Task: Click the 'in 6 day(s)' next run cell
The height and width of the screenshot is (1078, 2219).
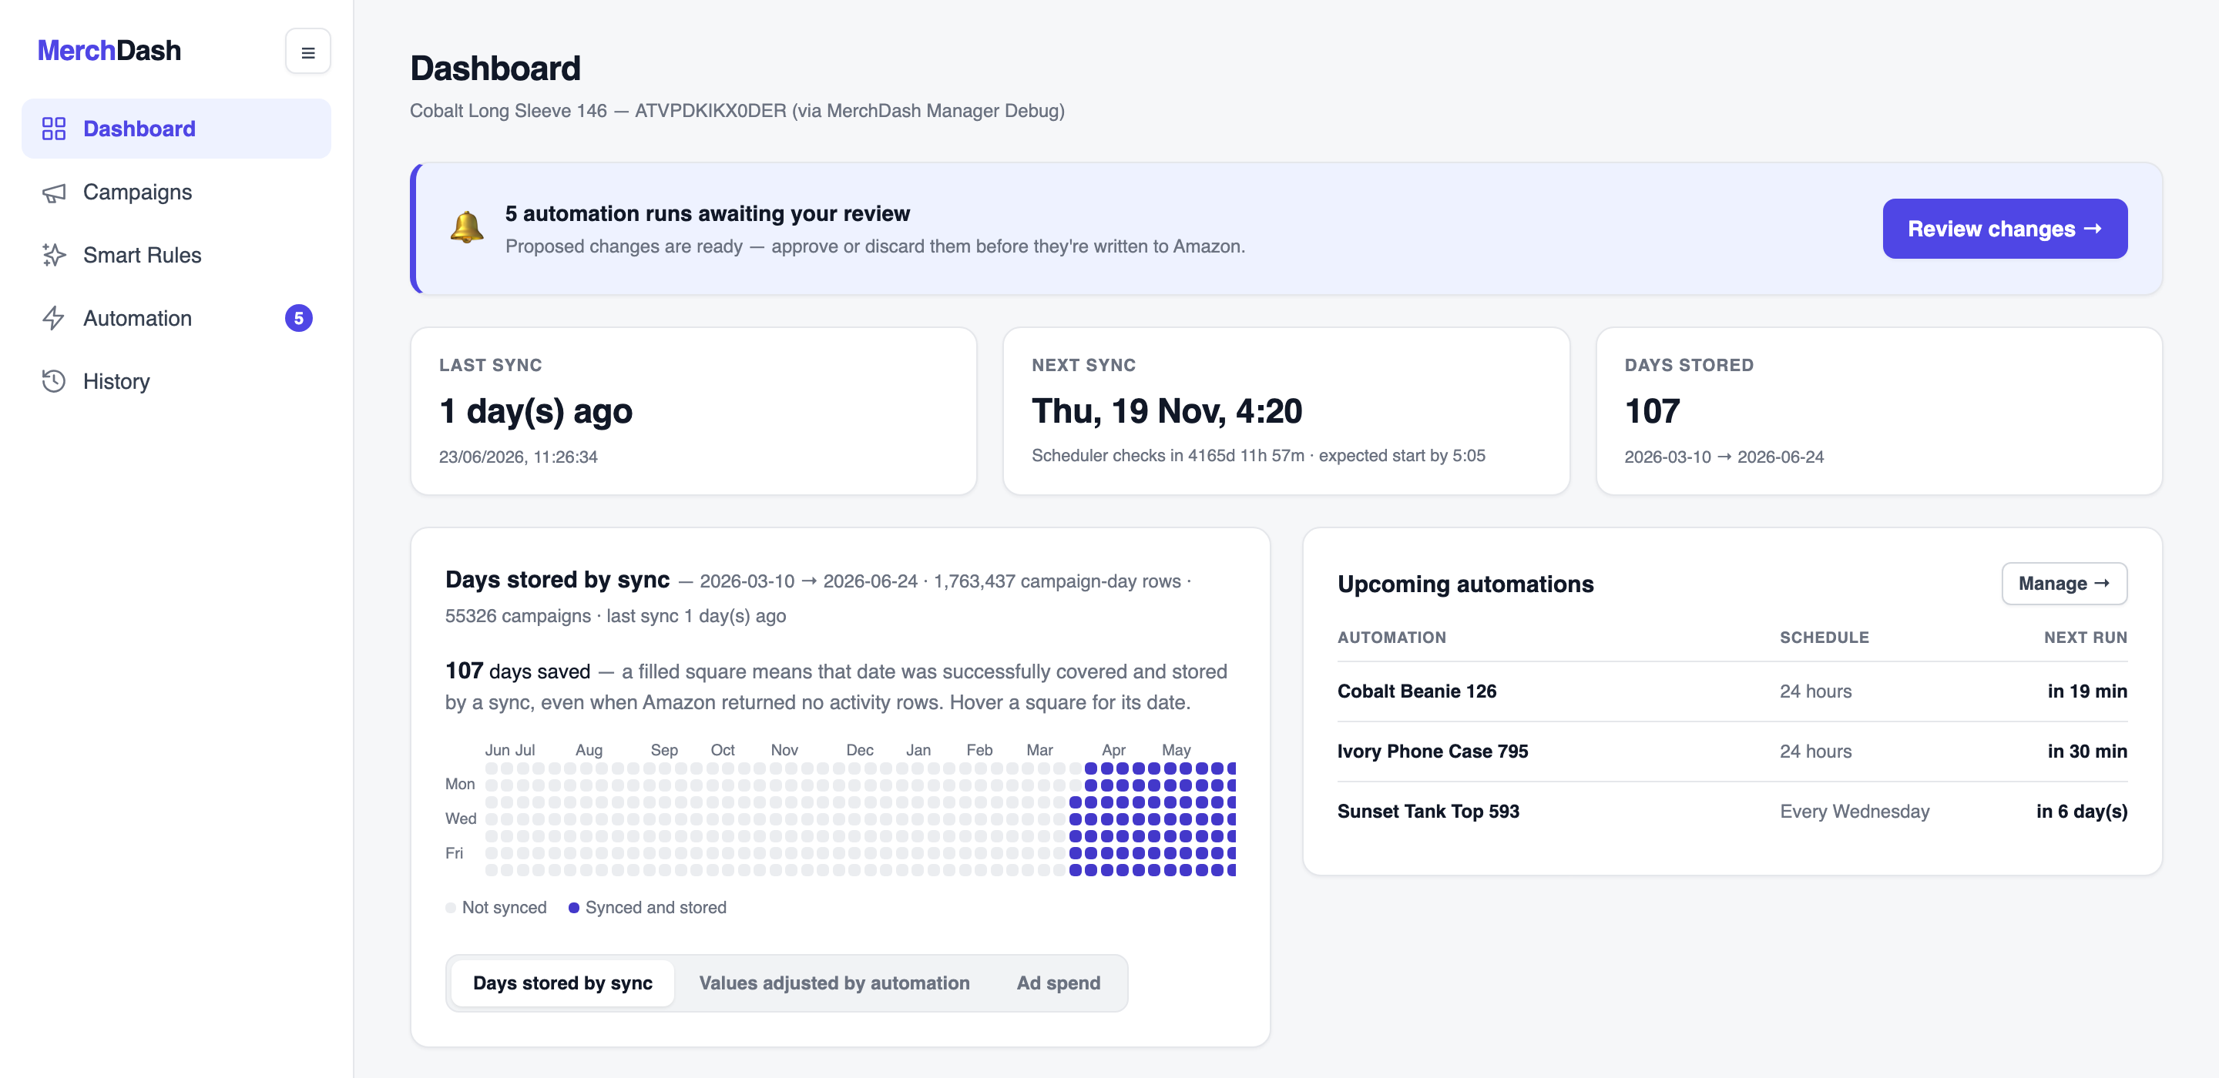Action: (2081, 812)
